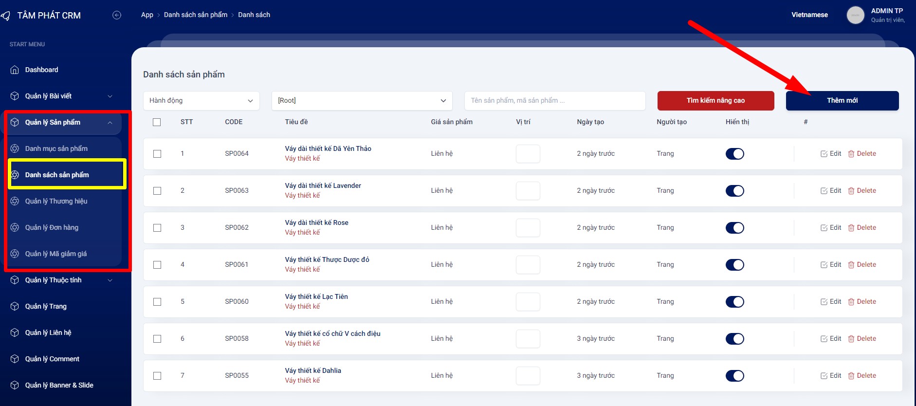Click the Tâm Phát CRM logo icon
Image resolution: width=916 pixels, height=406 pixels.
(6, 16)
